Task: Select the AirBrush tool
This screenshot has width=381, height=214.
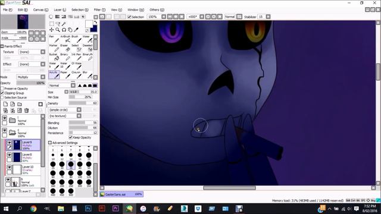Action: click(x=65, y=39)
